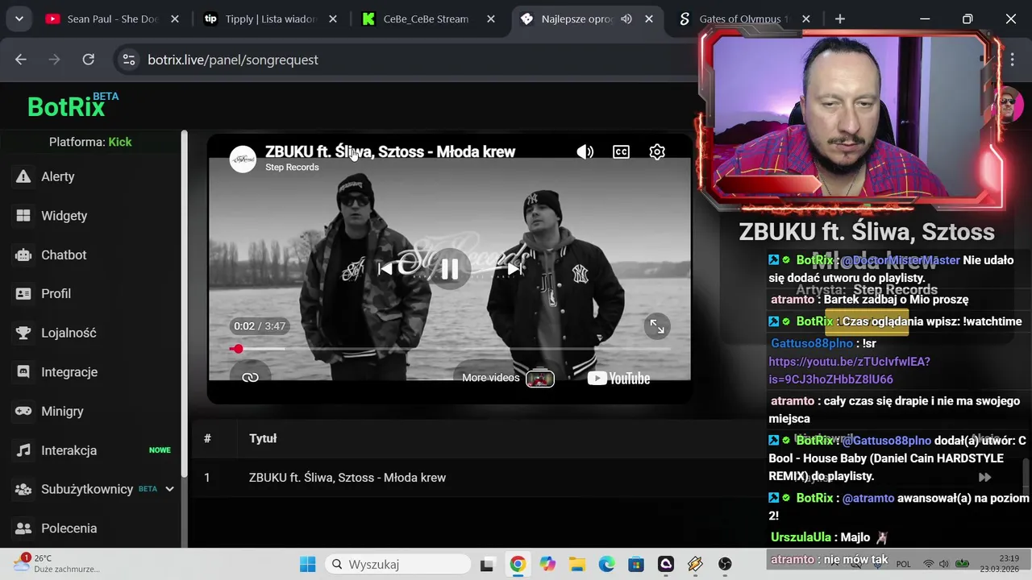This screenshot has height=580, width=1032.
Task: Close the Tipply tab
Action: point(332,19)
